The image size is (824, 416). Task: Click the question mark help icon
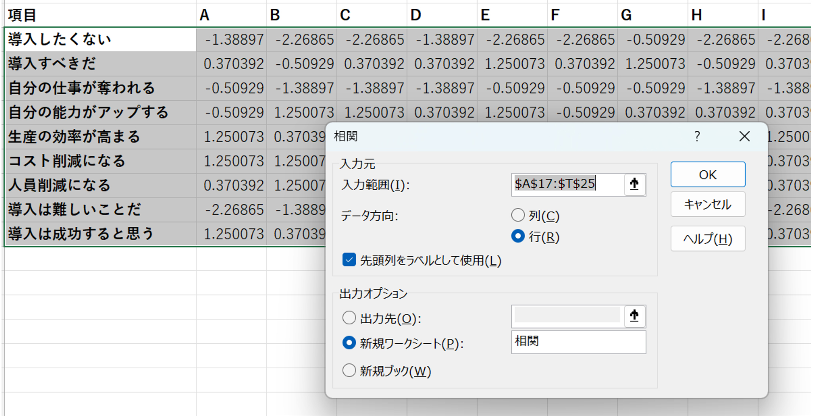pos(697,136)
